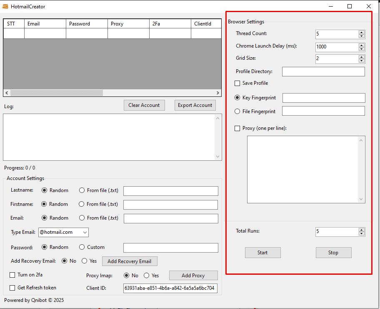Increase Total Runs with up arrow
Screen dimensions: 380x309
coord(361,230)
